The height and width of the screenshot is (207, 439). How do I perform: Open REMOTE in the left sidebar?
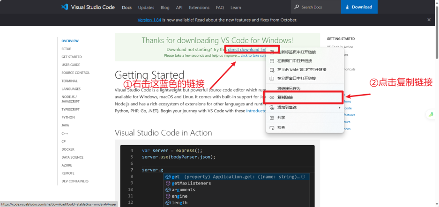[68, 173]
